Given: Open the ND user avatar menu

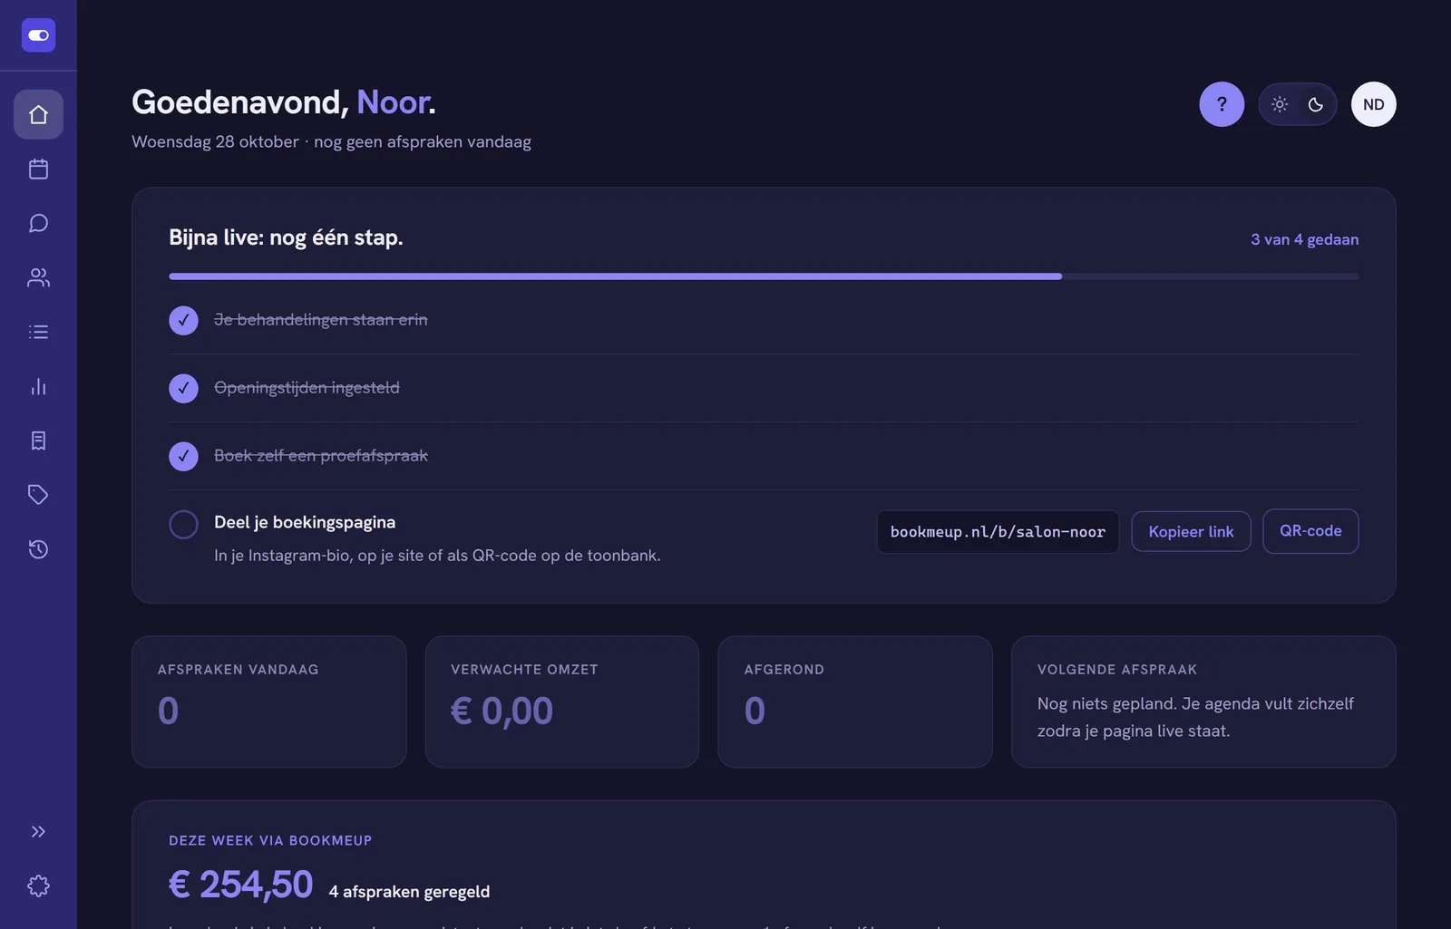Looking at the screenshot, I should point(1373,104).
